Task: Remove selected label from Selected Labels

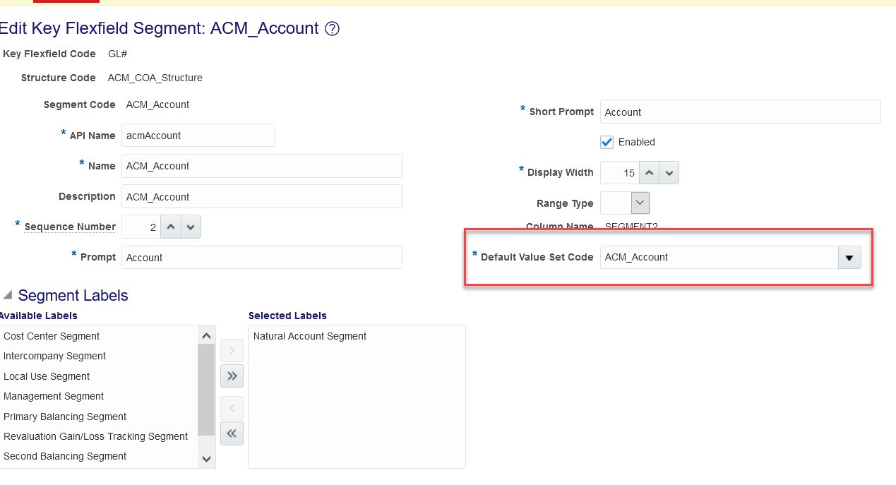Action: (x=232, y=408)
